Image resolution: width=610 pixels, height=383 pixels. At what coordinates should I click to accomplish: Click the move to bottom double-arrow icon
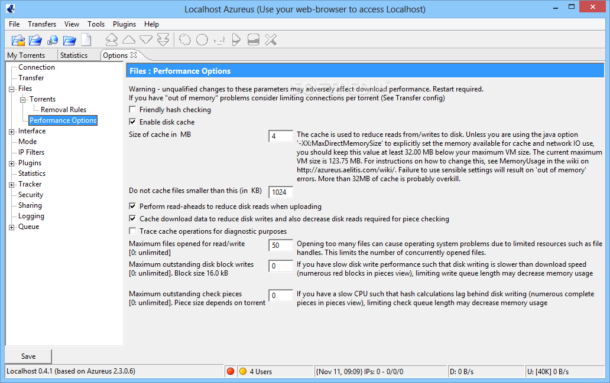[x=163, y=40]
